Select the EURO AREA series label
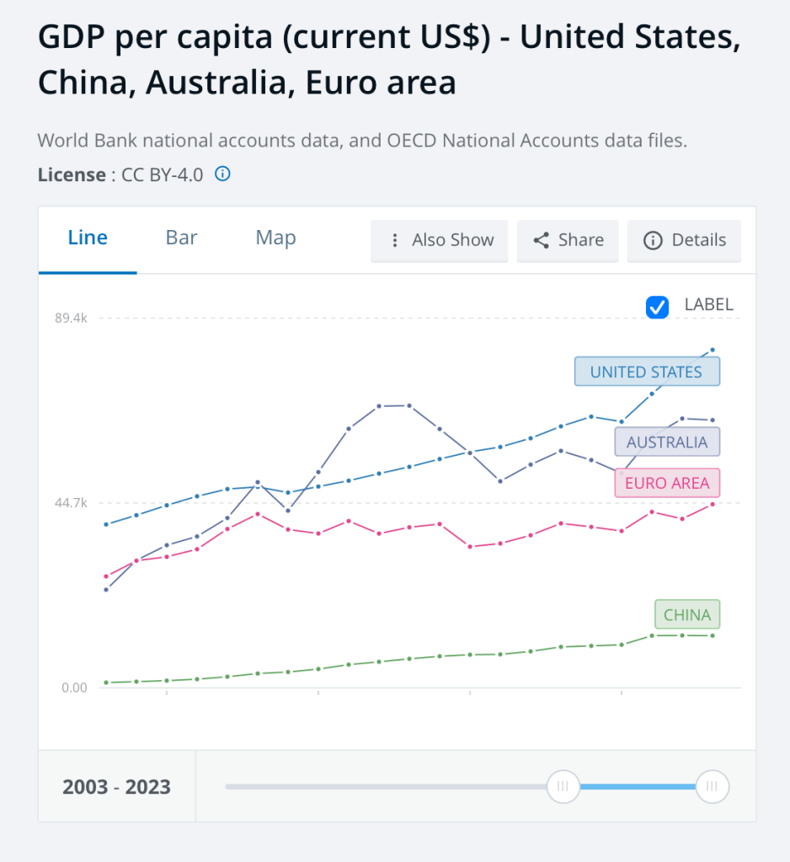 click(x=667, y=483)
